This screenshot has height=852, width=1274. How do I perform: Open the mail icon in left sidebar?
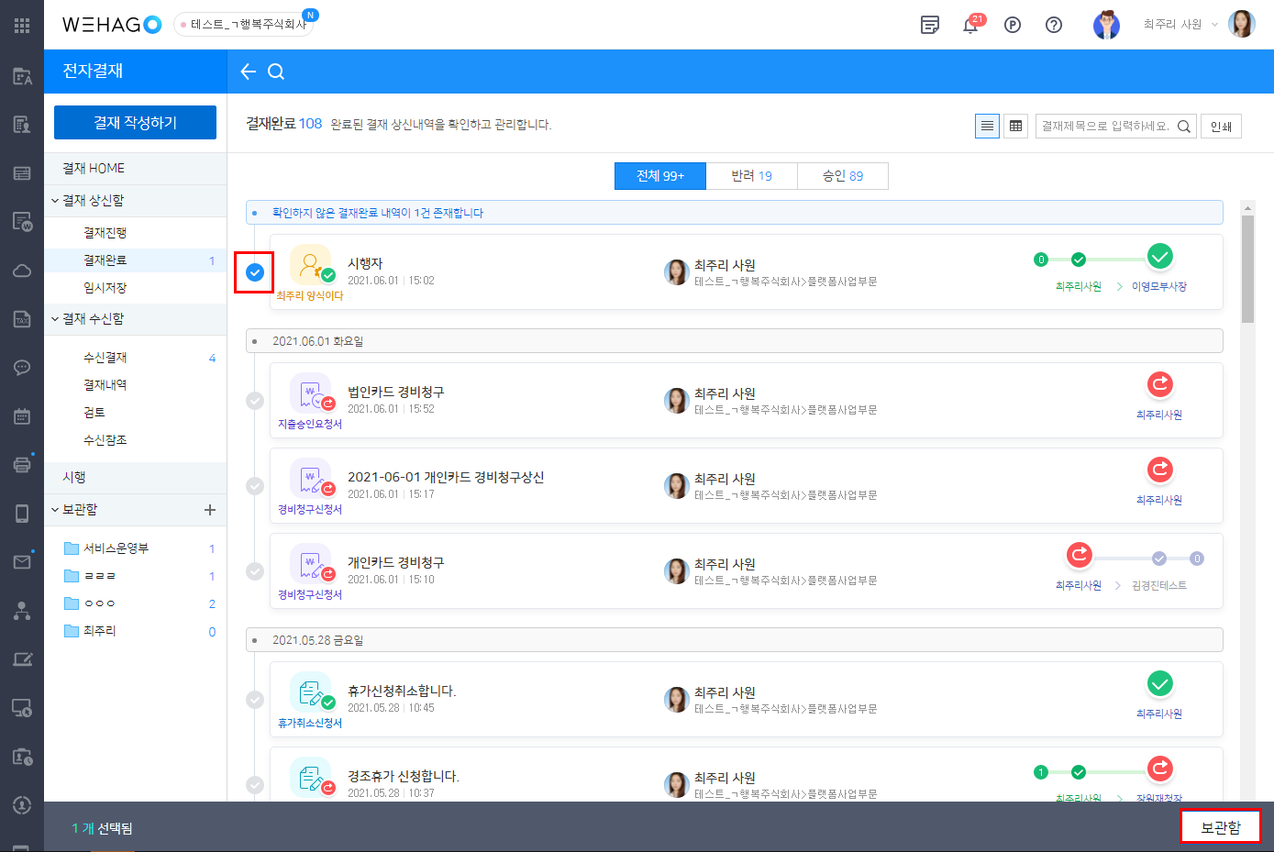(22, 561)
